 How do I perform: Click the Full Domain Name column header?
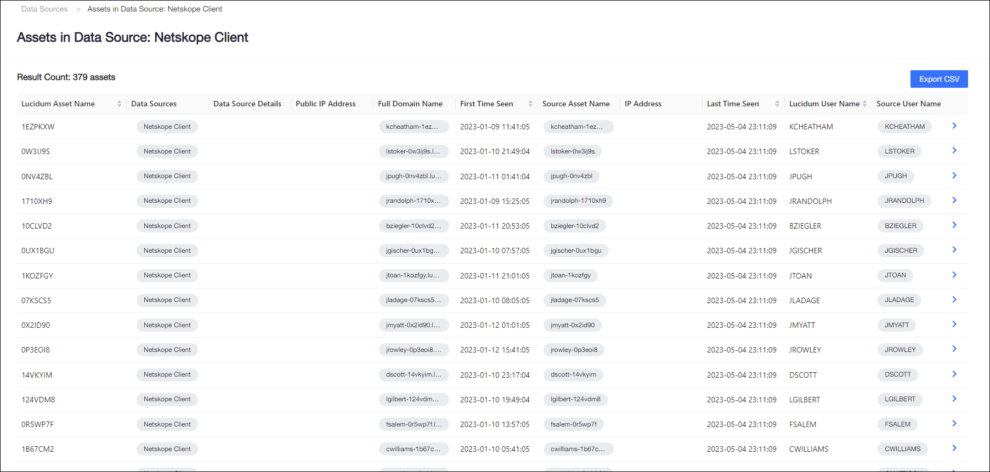410,104
